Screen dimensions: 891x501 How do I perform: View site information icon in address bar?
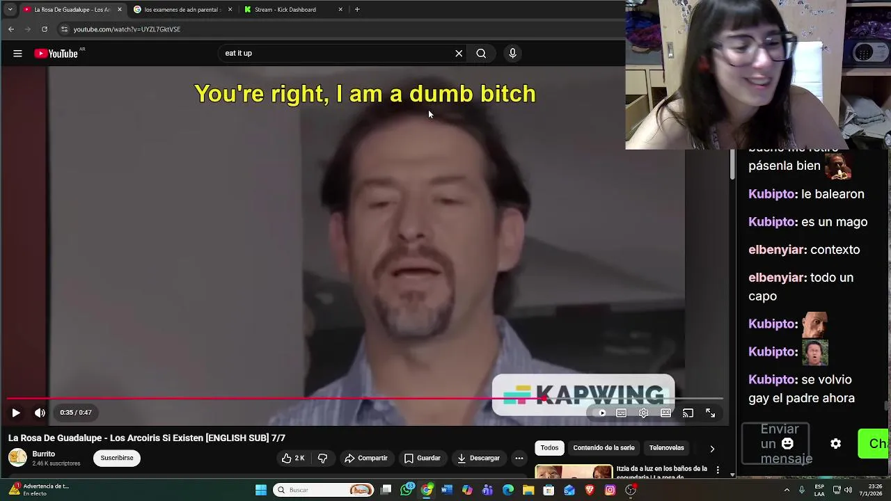65,29
